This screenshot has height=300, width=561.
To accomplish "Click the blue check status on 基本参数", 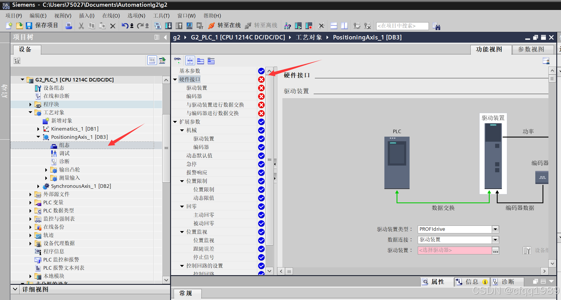I will tap(261, 71).
